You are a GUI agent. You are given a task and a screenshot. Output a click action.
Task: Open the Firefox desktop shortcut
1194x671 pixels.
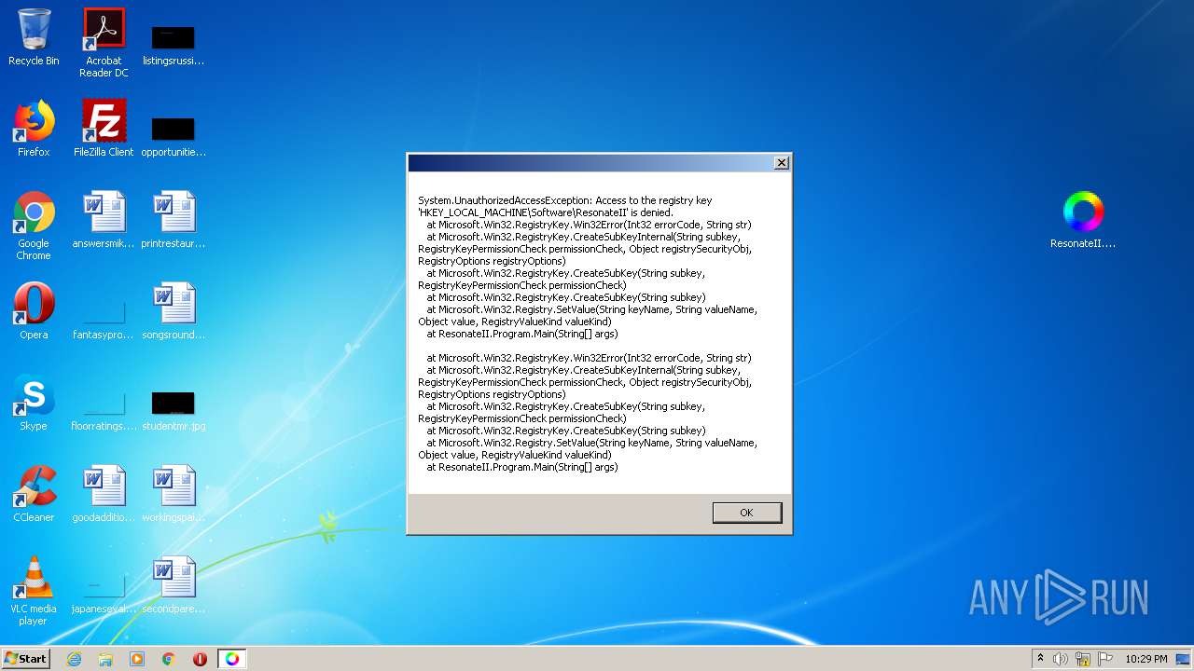[34, 129]
